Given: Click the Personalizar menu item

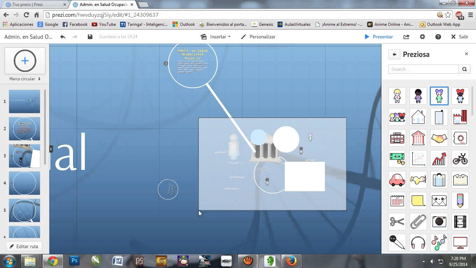Looking at the screenshot, I should [x=262, y=36].
